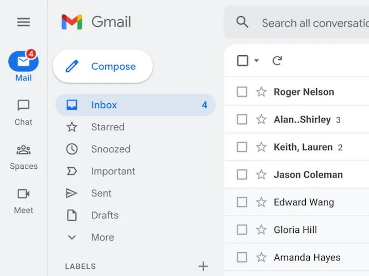
Task: Expand the More folders list
Action: coord(102,237)
